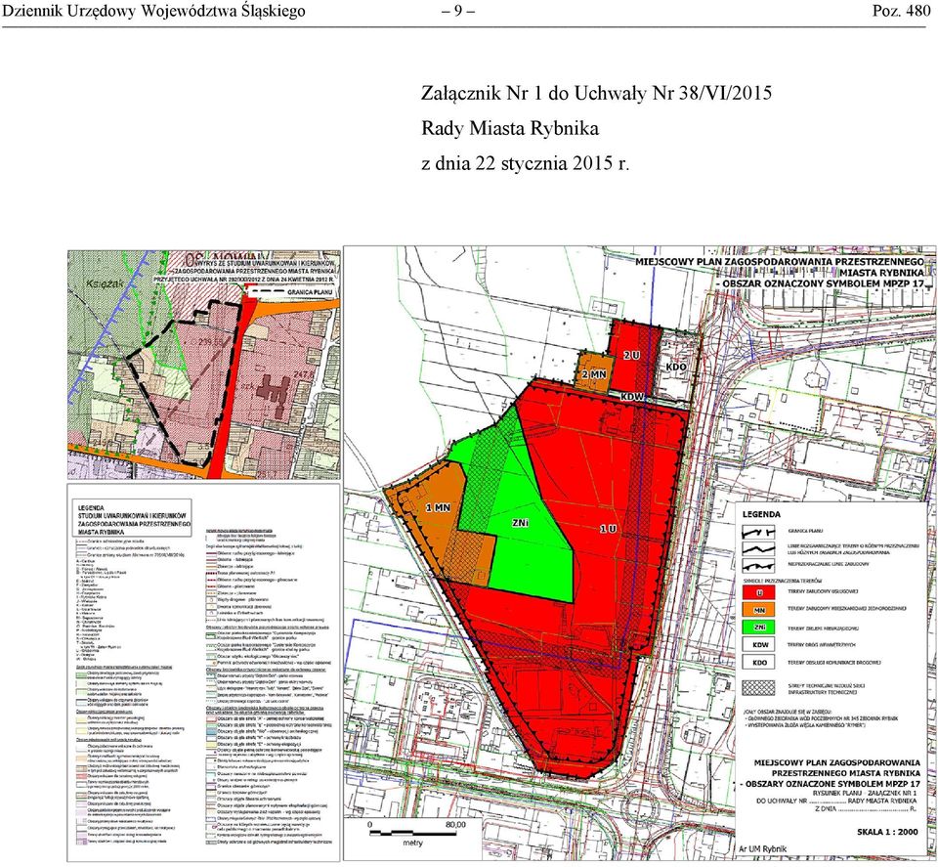Click 'SKALA 1 : 2000' text

point(886,832)
